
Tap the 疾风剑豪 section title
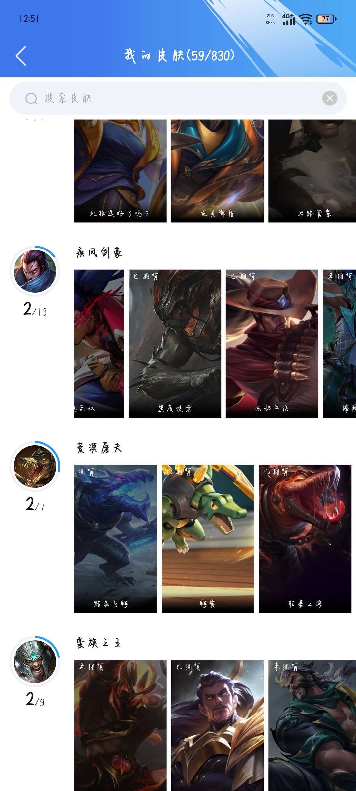click(99, 252)
